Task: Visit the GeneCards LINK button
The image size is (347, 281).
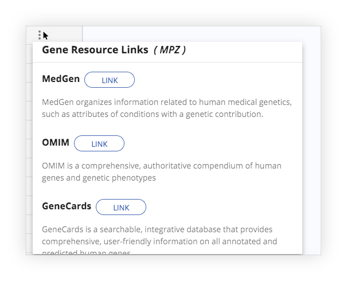Action: pyautogui.click(x=121, y=207)
